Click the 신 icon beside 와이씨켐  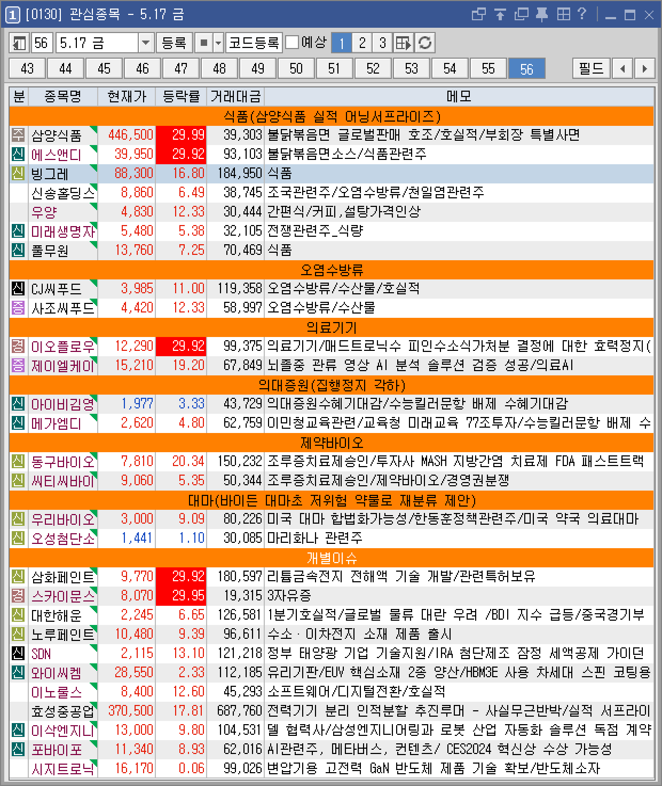coord(18,672)
